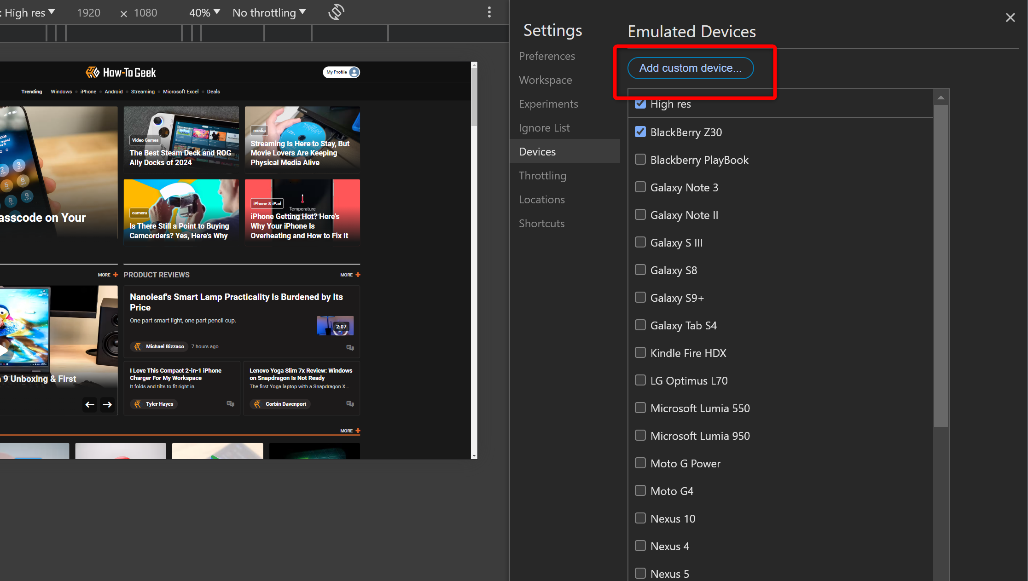Go to the next carousel slide arrow
The image size is (1028, 581).
(x=107, y=404)
